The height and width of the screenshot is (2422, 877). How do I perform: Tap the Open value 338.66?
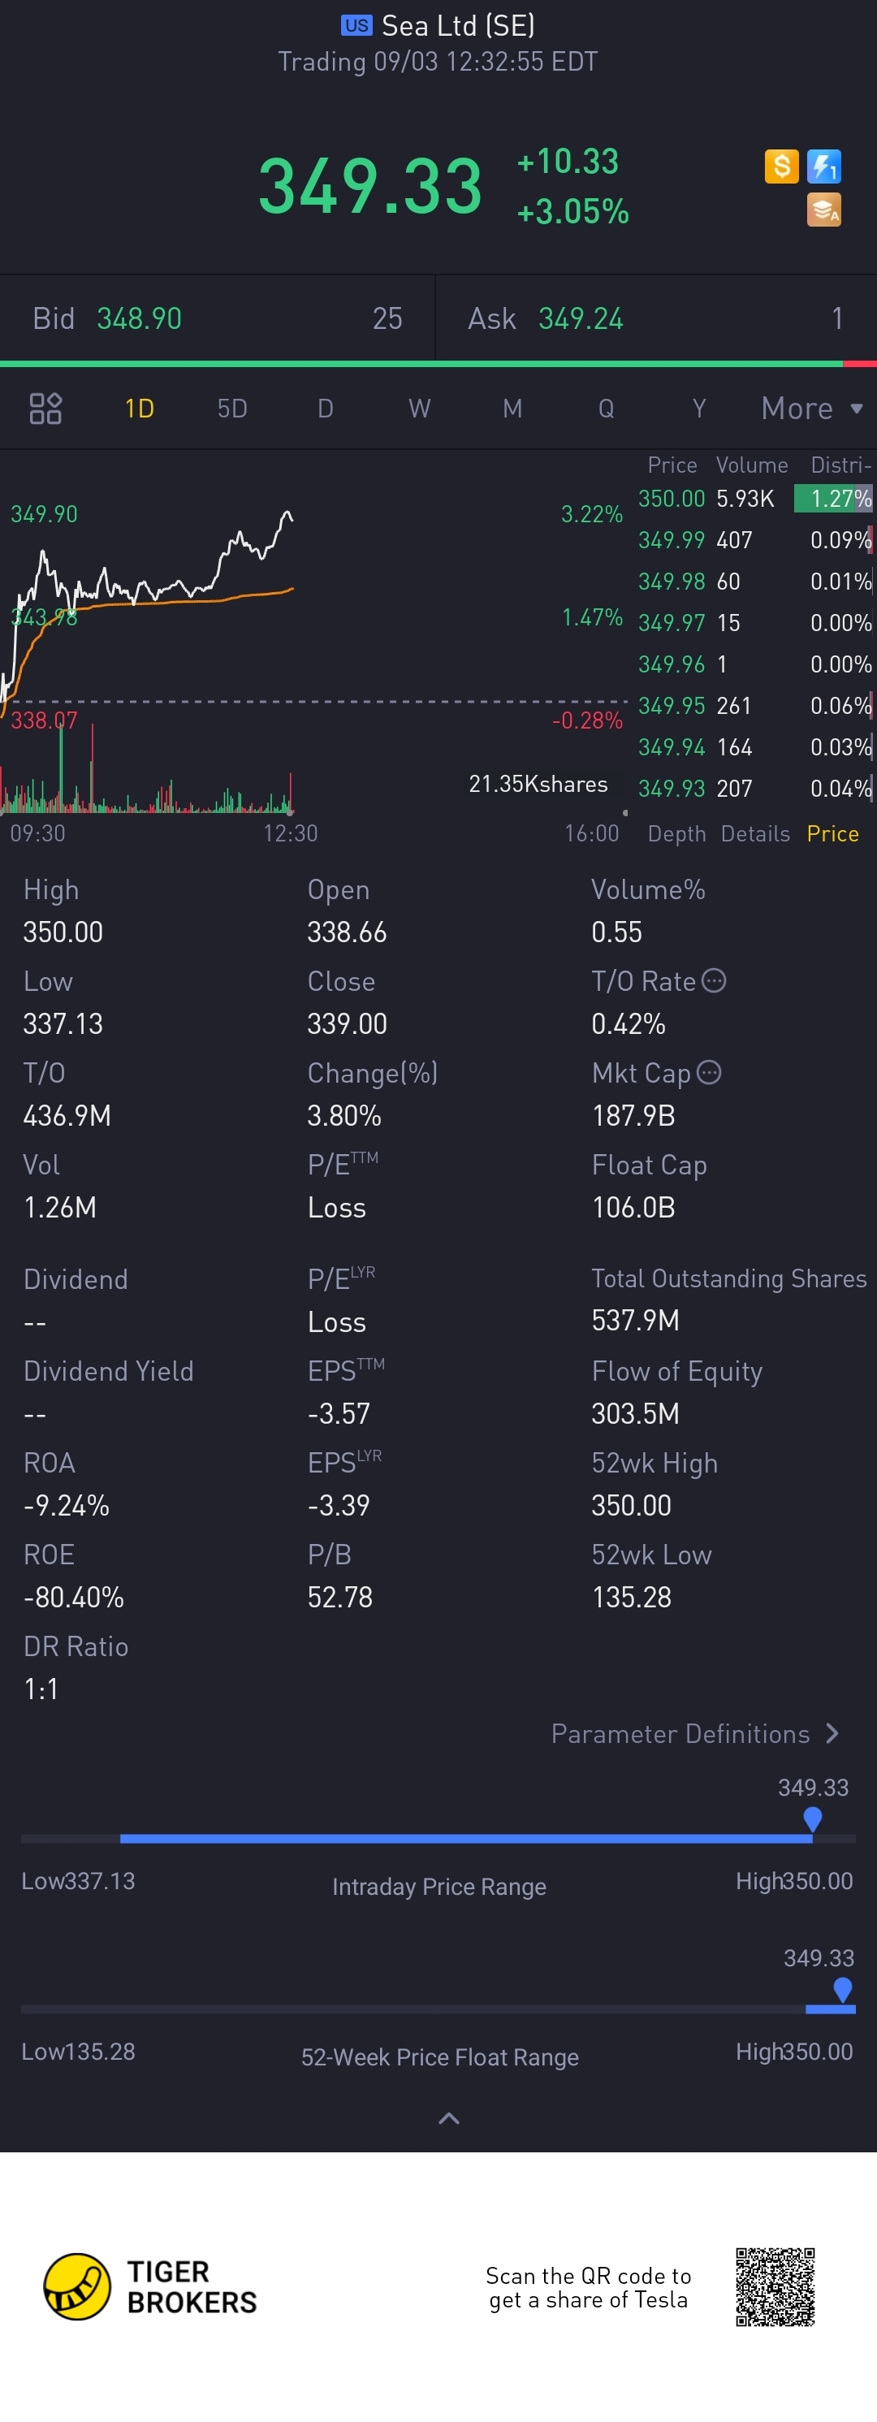coord(347,932)
